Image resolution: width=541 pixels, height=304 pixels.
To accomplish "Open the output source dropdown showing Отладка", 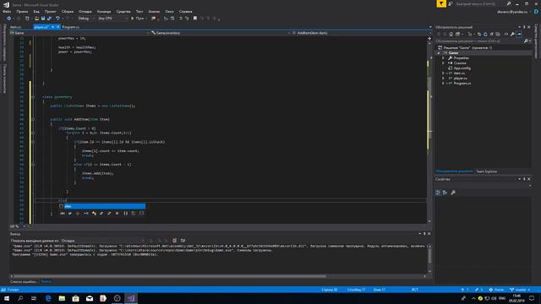I will pyautogui.click(x=103, y=241).
